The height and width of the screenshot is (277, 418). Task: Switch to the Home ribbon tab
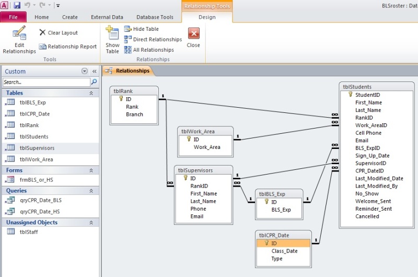[42, 17]
